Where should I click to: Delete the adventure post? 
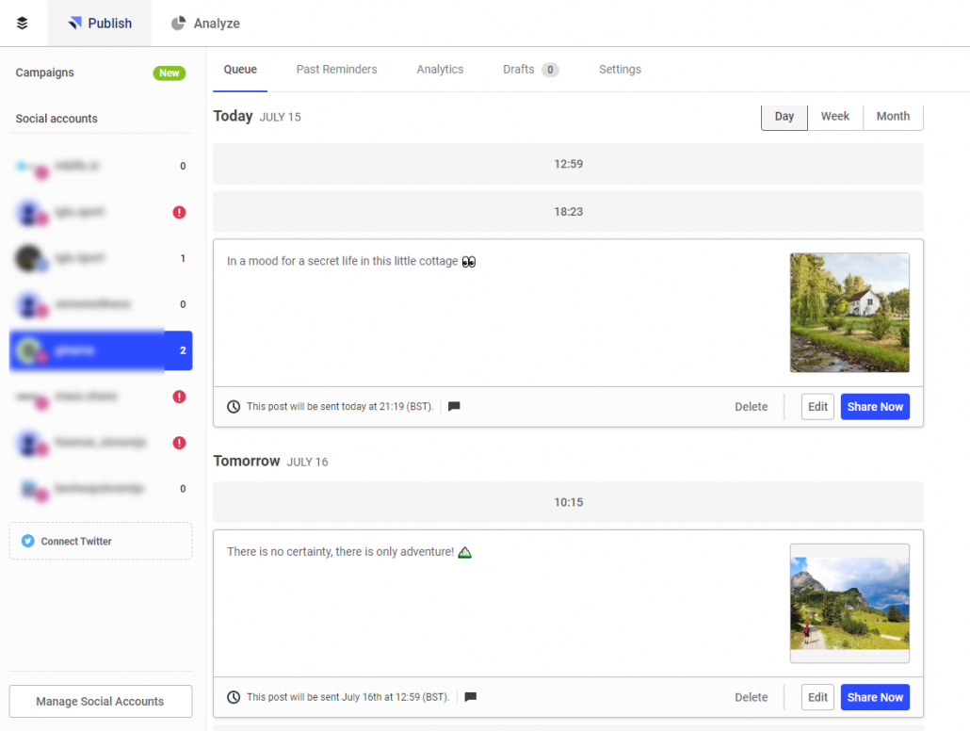(751, 697)
